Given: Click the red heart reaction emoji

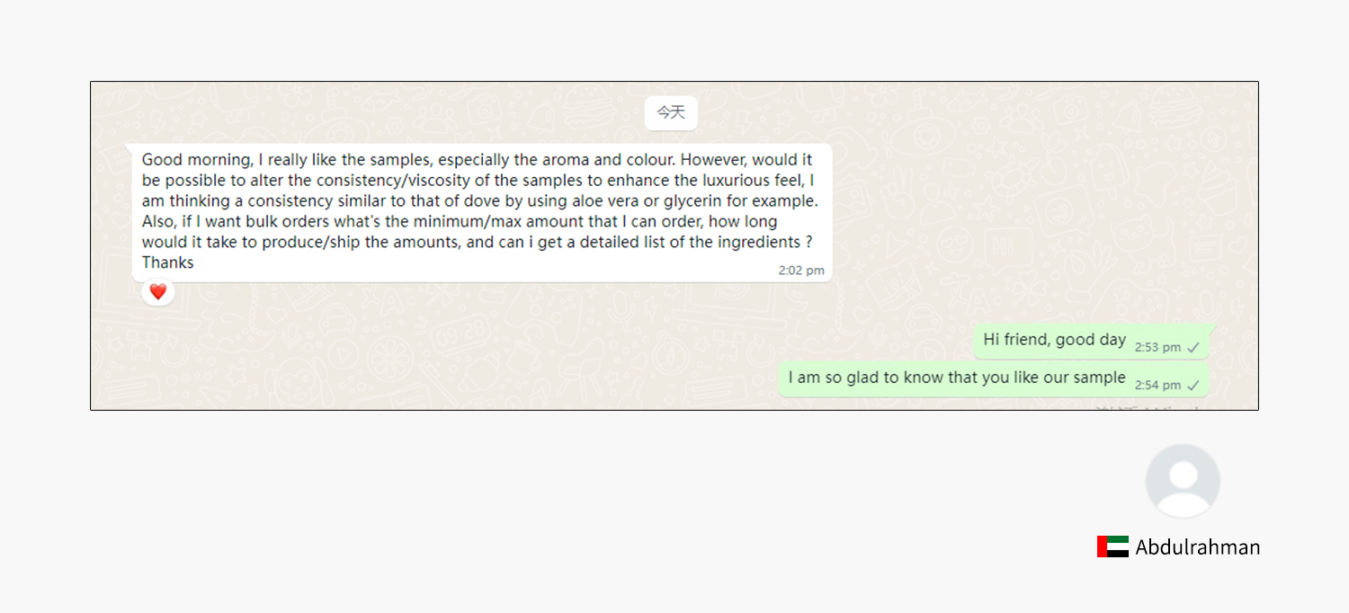Looking at the screenshot, I should (x=158, y=292).
